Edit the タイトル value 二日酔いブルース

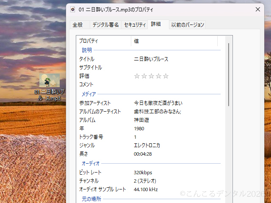[151, 59]
